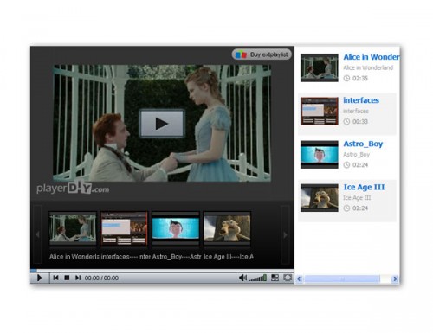Open Alice in Wonderland title in side playlist
This screenshot has height=333, width=433.
[372, 57]
